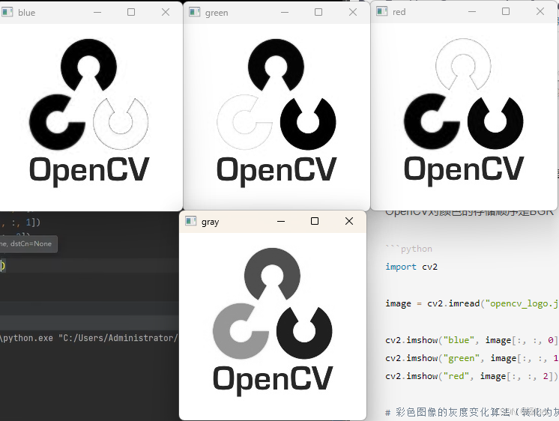
Task: Maximize the gray window
Action: click(315, 222)
